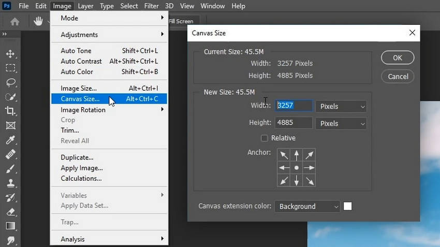This screenshot has width=440, height=247.
Task: Click the Photoshop logo icon
Action: (6, 6)
